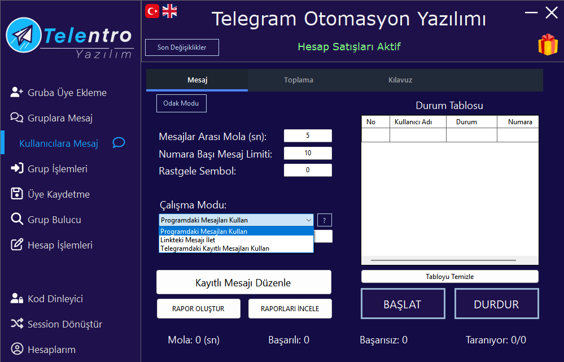Switch to the Toplama tab

[x=298, y=80]
